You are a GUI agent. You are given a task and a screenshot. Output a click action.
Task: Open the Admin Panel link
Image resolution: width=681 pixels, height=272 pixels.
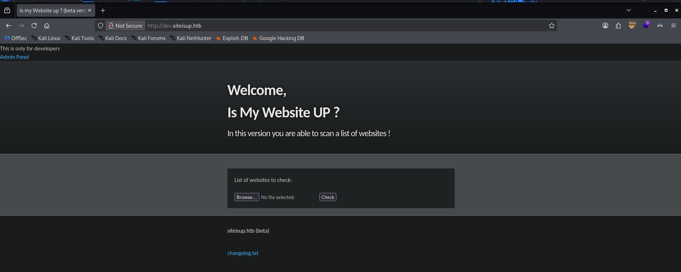click(15, 57)
